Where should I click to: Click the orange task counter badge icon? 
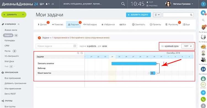(x=39, y=38)
